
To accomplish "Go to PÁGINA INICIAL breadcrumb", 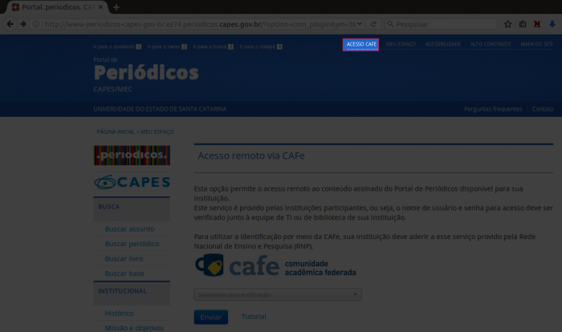I will point(116,132).
